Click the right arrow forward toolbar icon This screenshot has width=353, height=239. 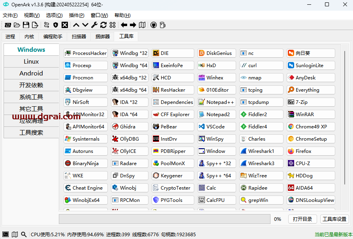click(x=133, y=25)
